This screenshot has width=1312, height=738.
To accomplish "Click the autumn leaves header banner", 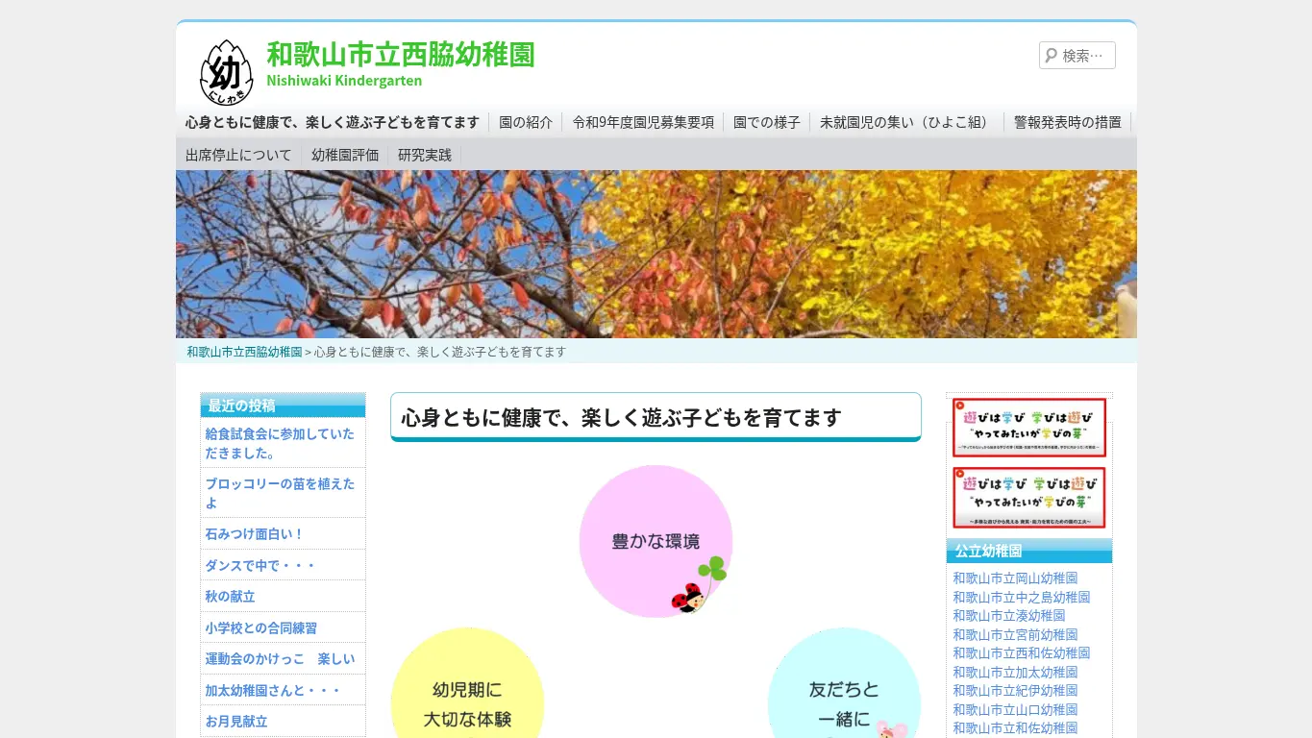I will (656, 254).
